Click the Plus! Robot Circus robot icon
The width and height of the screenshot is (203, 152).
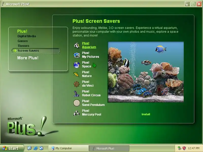coord(77,93)
